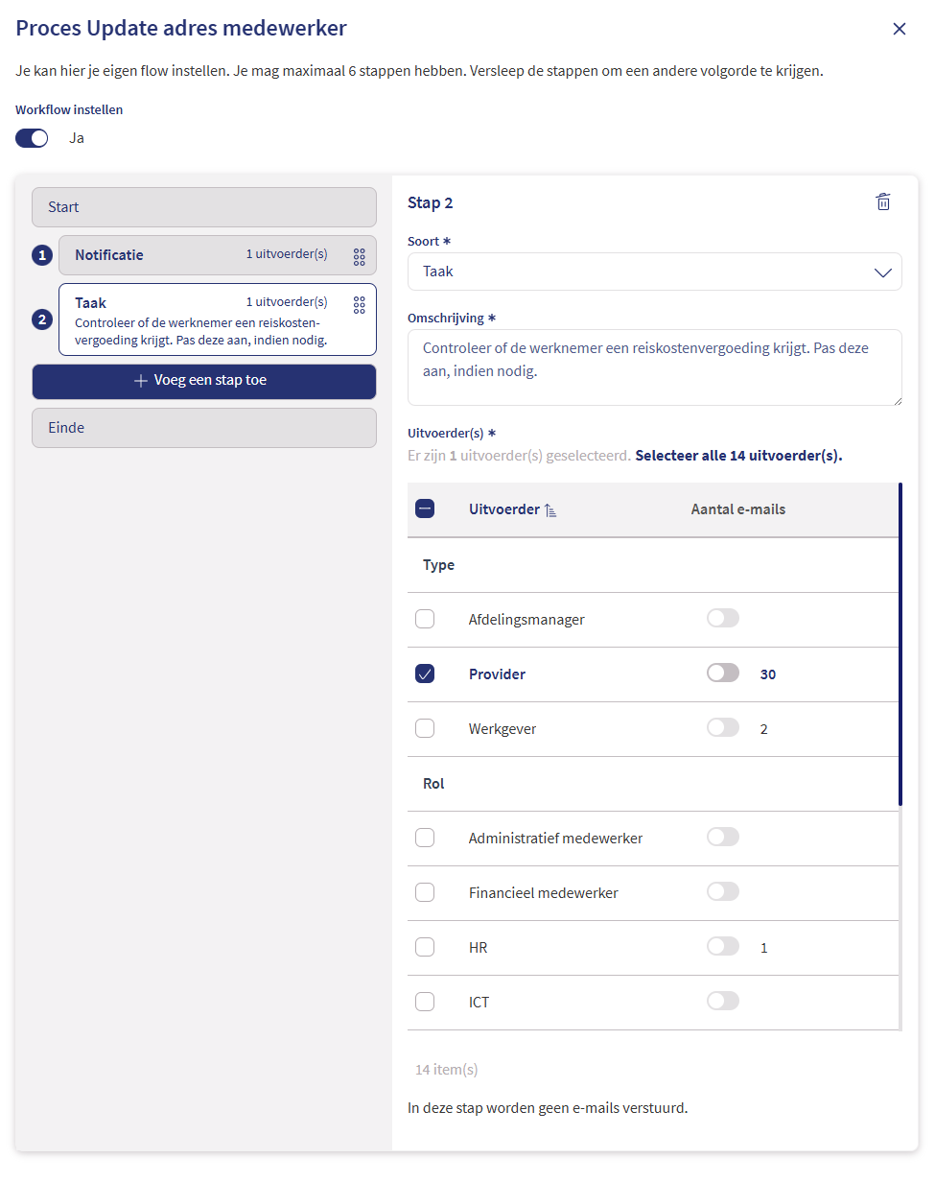Uncheck the Provider checkbox
The height and width of the screenshot is (1182, 935).
point(425,673)
